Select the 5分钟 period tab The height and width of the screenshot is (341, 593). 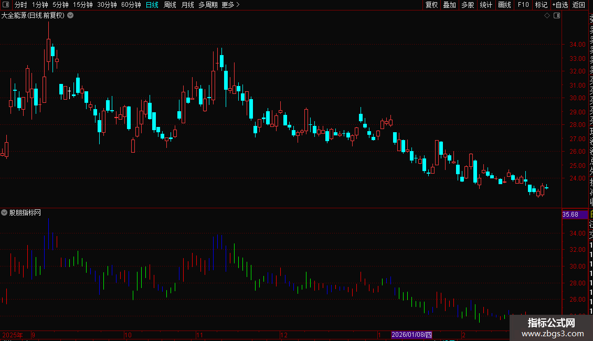[x=60, y=5]
